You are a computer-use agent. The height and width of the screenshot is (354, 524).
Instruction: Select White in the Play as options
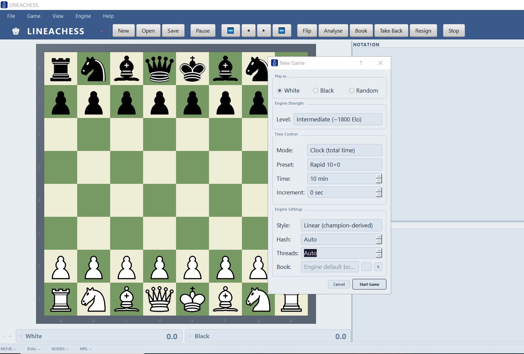[280, 91]
